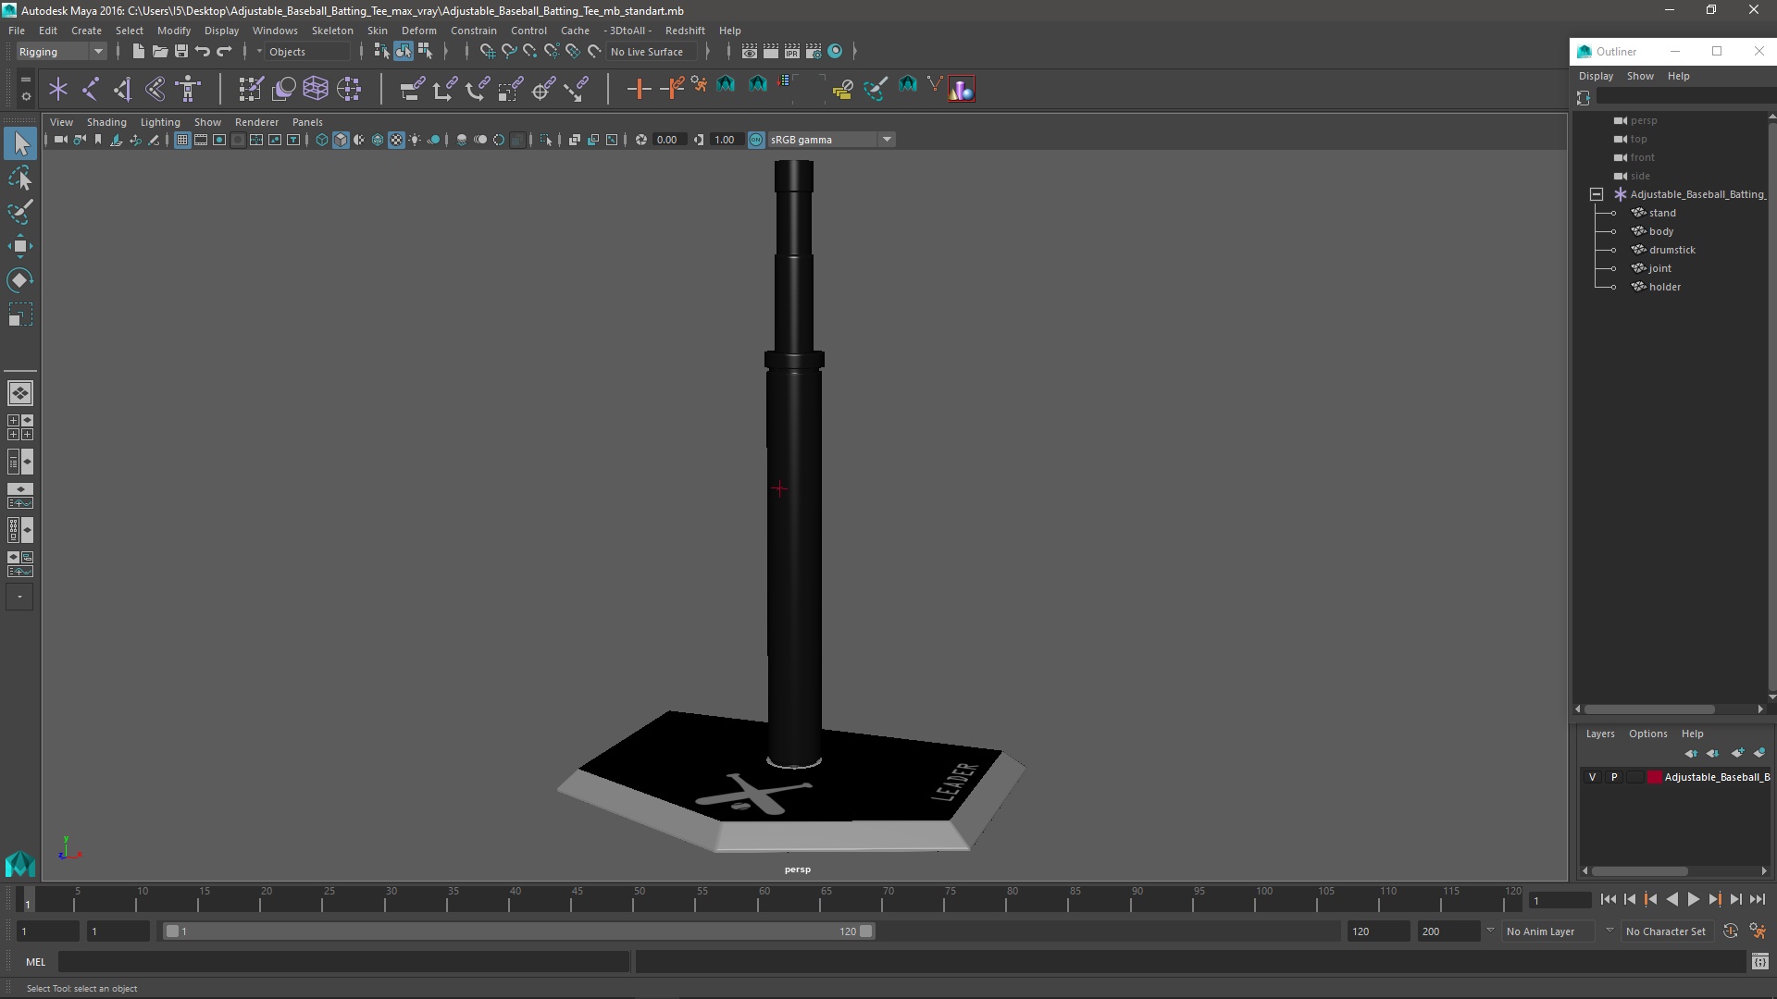Go to the start of playback range
The height and width of the screenshot is (999, 1777).
[1608, 899]
